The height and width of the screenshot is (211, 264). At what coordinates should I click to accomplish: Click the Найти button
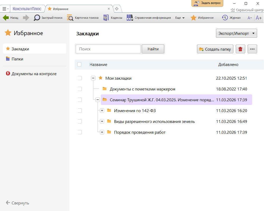pyautogui.click(x=153, y=49)
